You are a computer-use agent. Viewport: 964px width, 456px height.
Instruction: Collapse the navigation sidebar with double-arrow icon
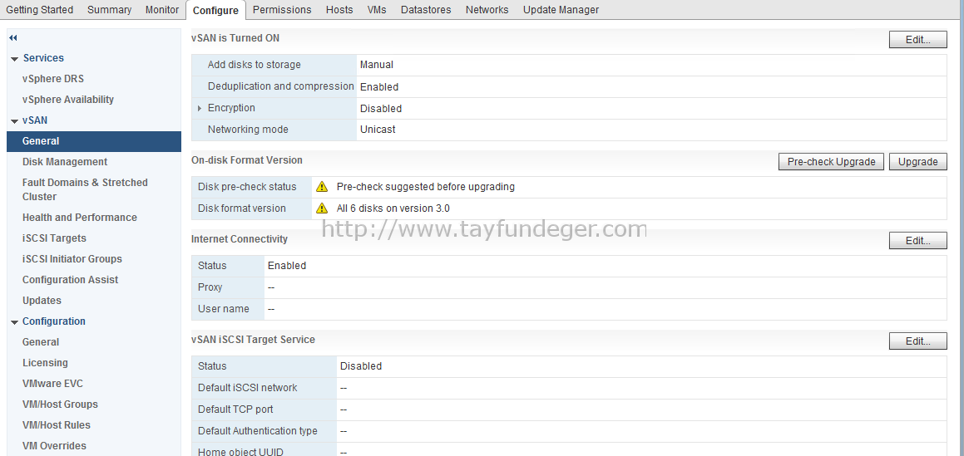(x=13, y=38)
